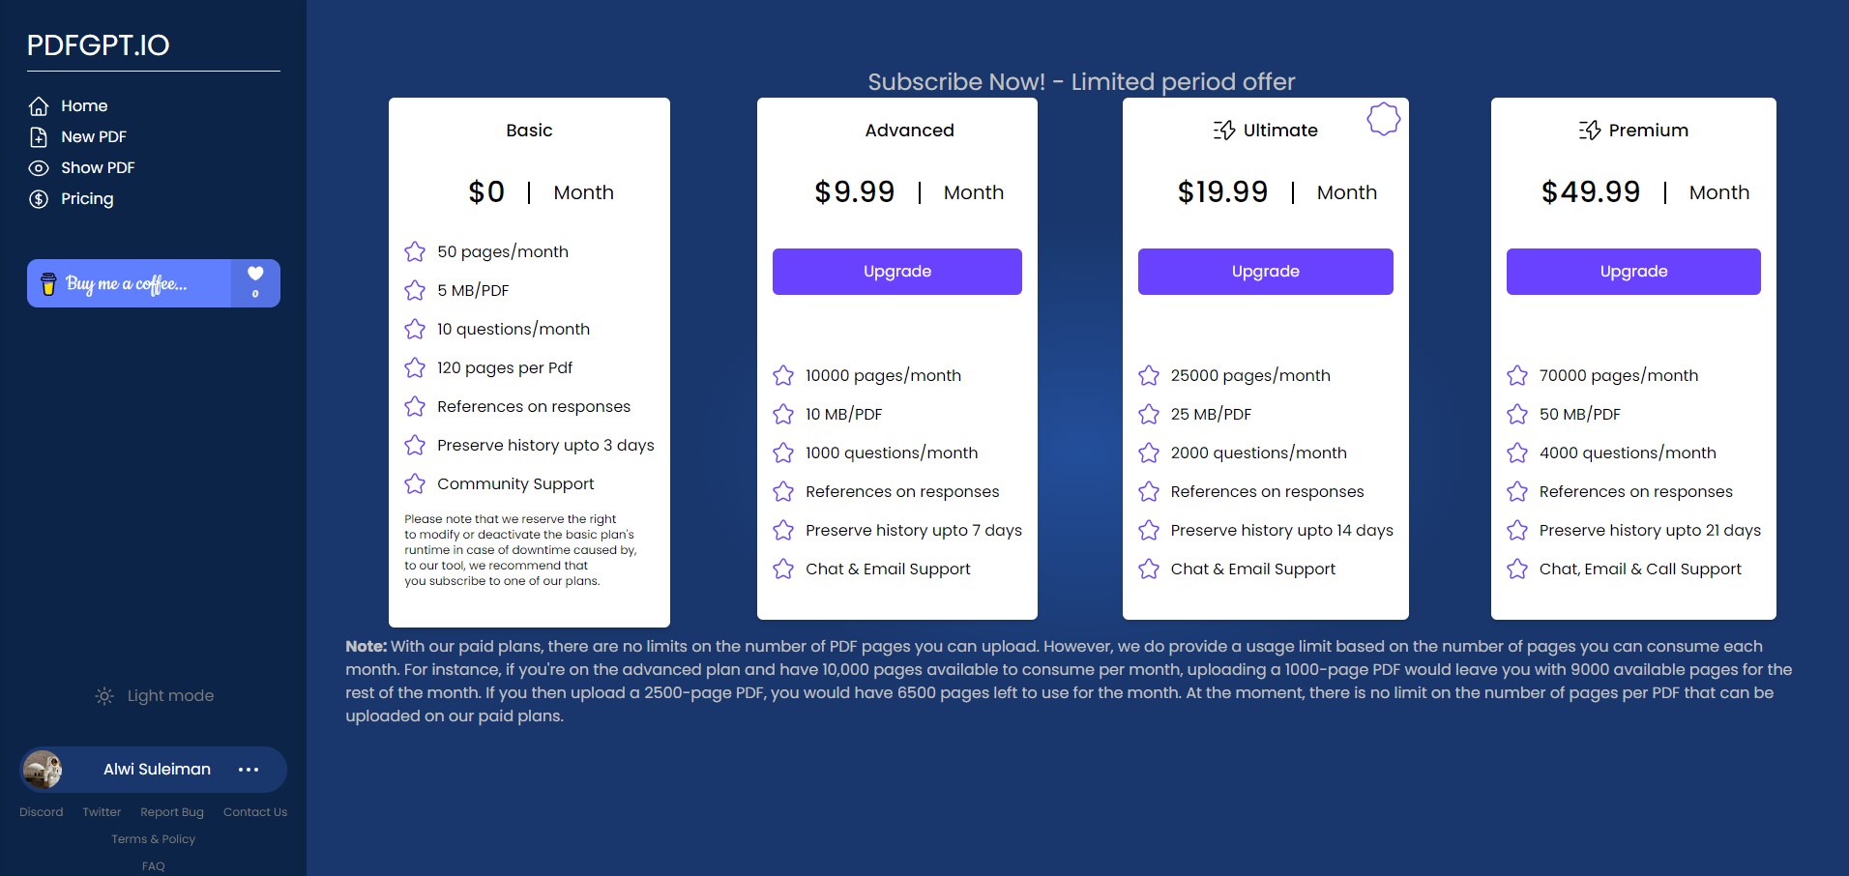This screenshot has width=1849, height=876.
Task: Click the Pricing dollar icon
Action: point(39,199)
